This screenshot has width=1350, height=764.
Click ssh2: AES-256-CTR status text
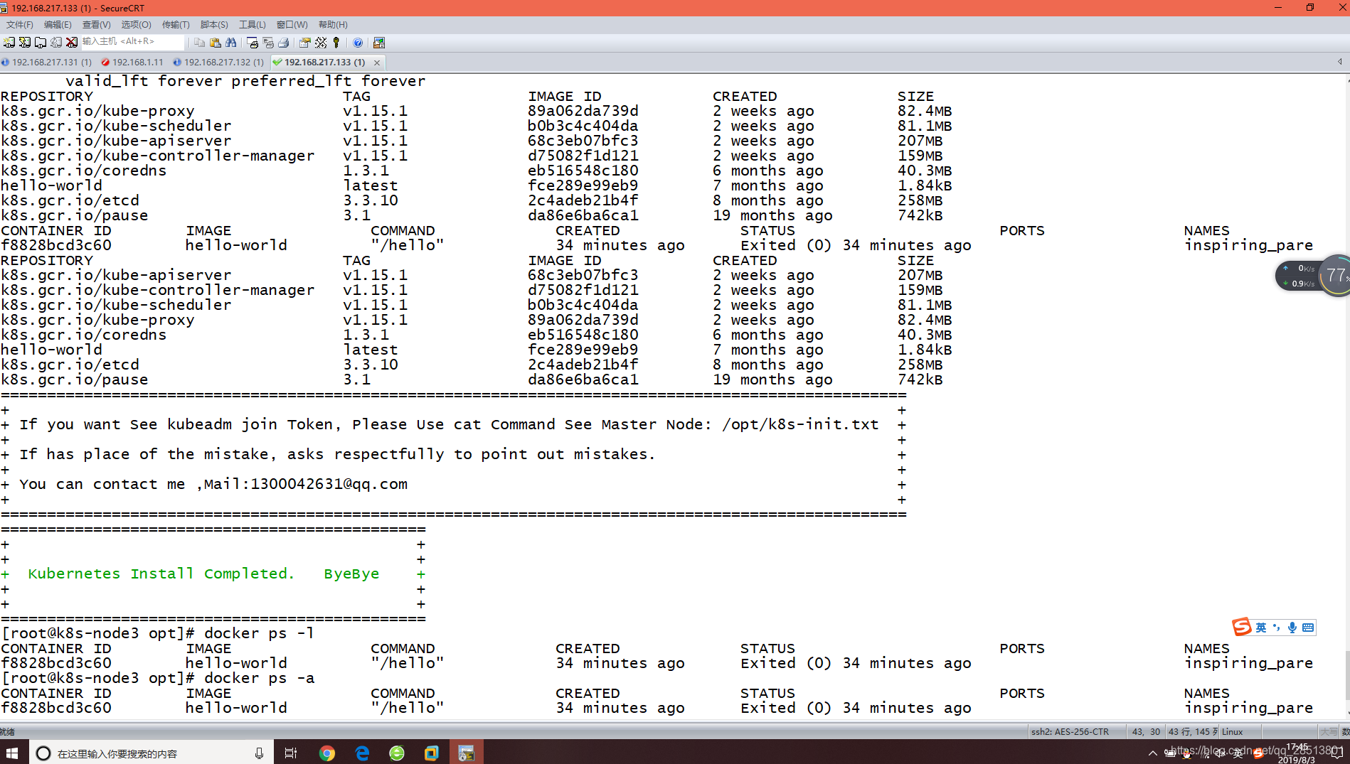point(1070,731)
